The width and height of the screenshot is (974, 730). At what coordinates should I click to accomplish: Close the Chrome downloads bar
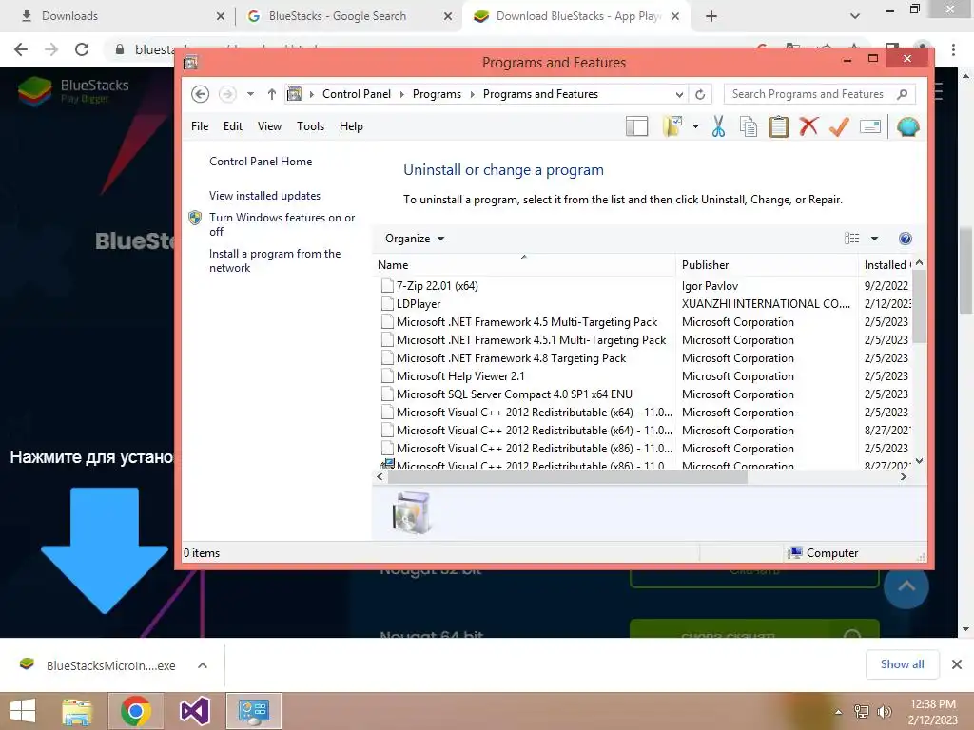click(x=957, y=664)
